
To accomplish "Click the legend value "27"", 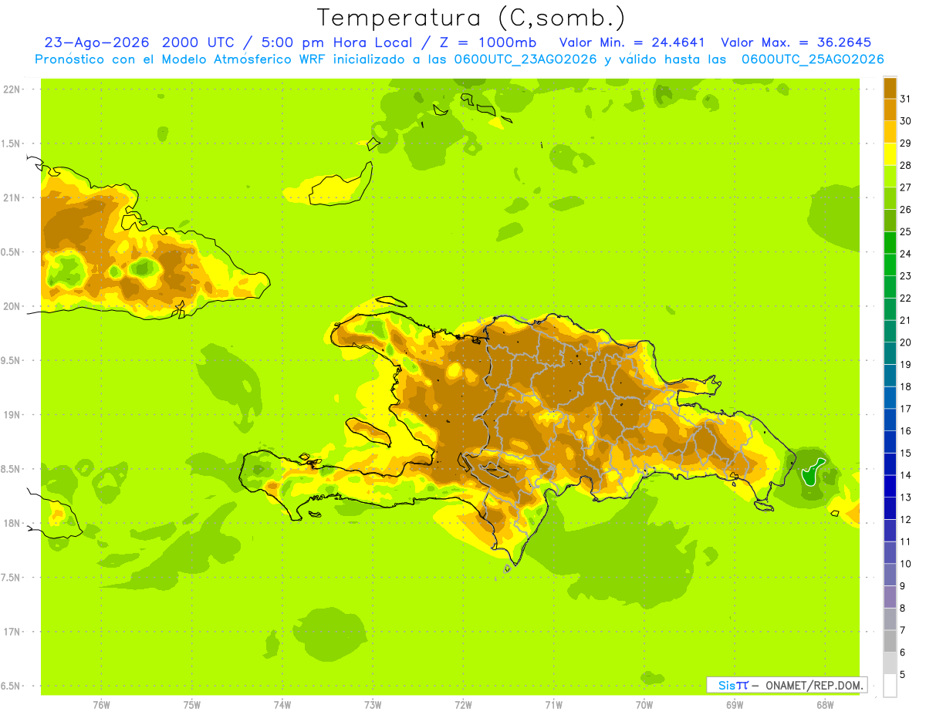I will tap(904, 187).
